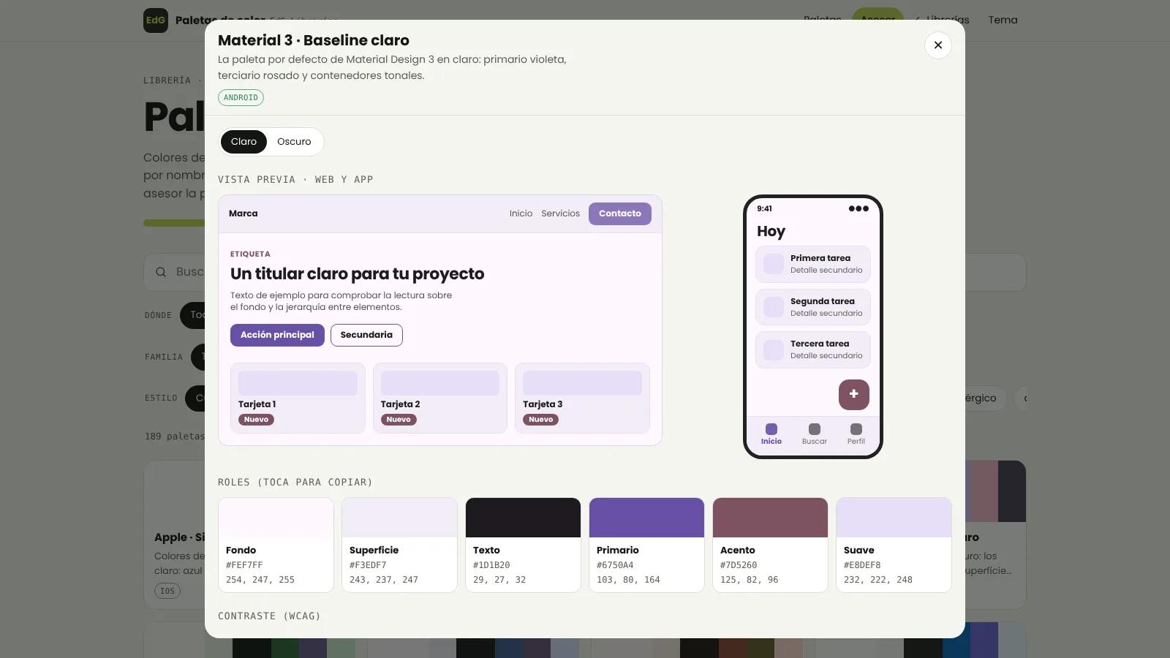1170x658 pixels.
Task: Click the '103, 80, 164' RGB value
Action: click(x=628, y=580)
